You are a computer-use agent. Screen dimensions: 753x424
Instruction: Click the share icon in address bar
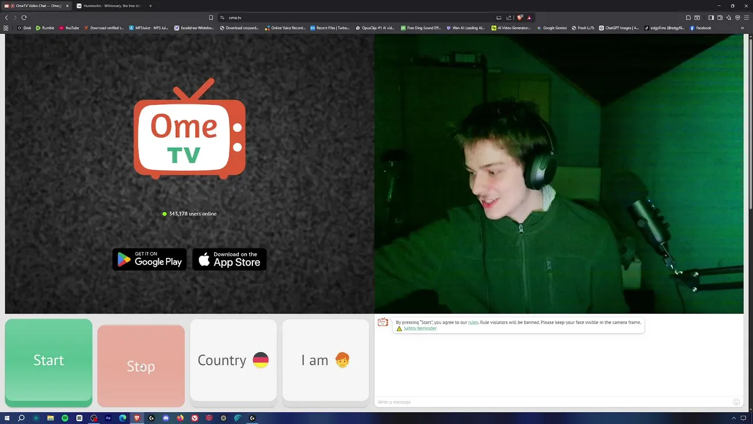pyautogui.click(x=509, y=18)
